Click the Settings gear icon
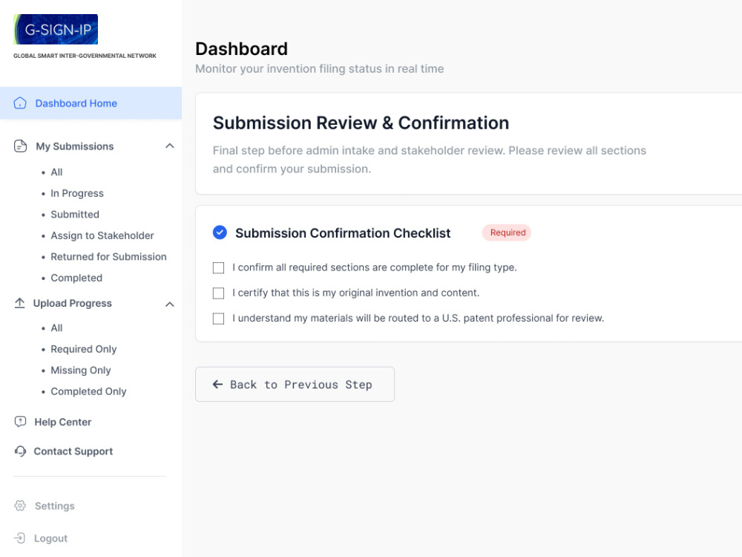The width and height of the screenshot is (742, 557). click(x=20, y=505)
